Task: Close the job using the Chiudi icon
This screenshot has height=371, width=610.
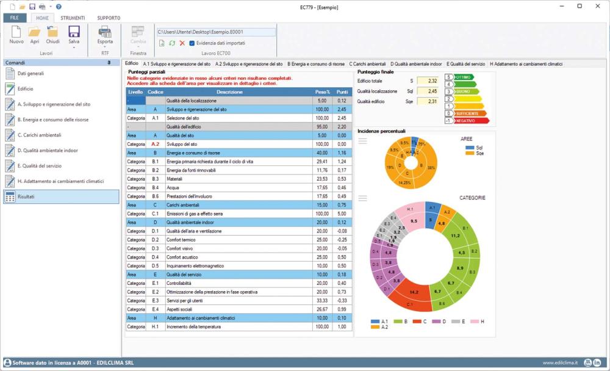Action: pos(52,32)
